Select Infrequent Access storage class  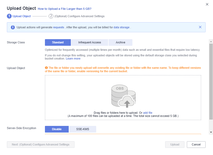(90, 42)
